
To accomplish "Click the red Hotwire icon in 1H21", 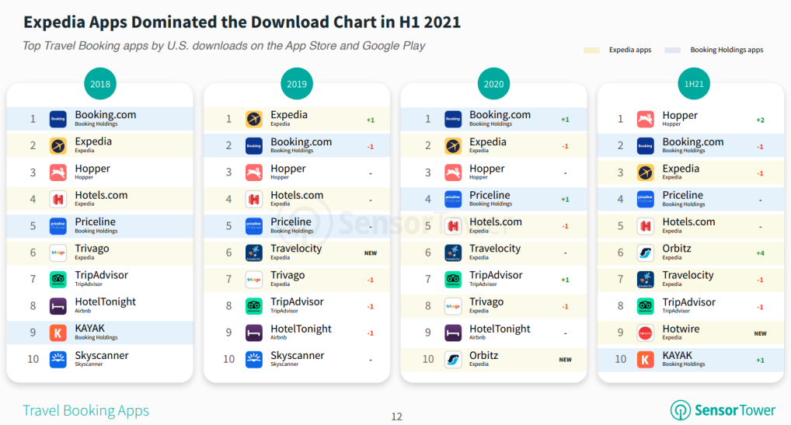I will click(645, 333).
